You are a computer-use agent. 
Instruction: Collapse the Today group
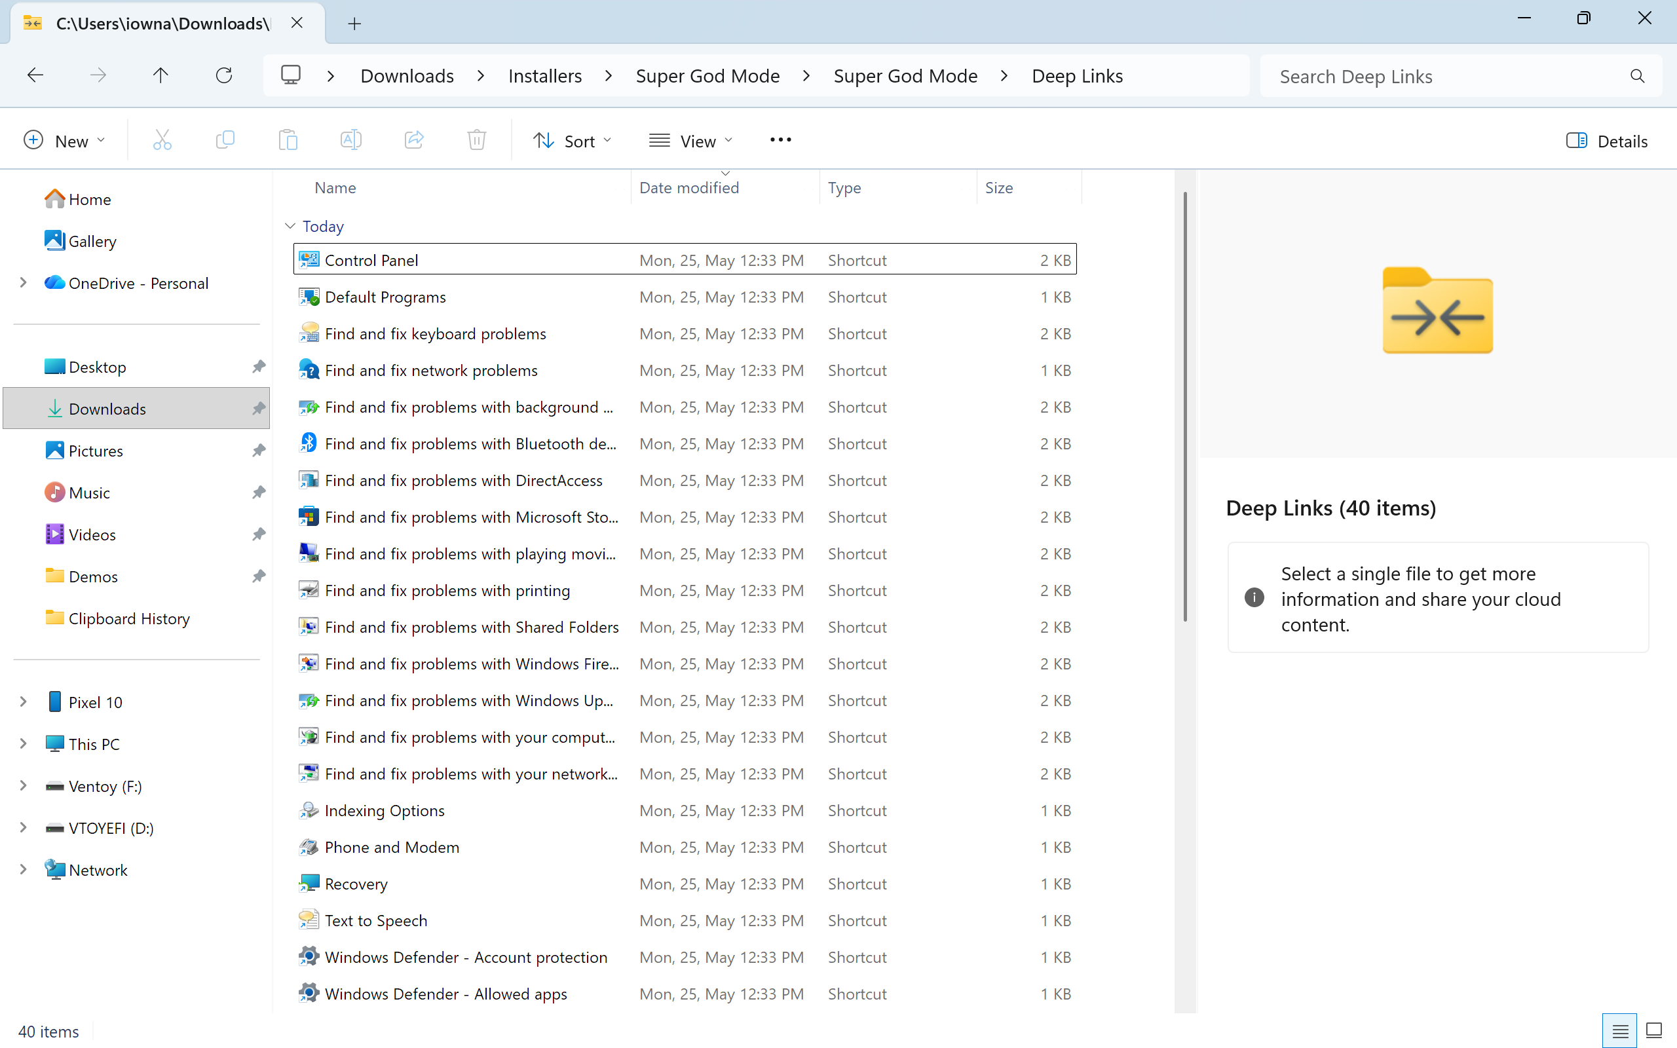click(290, 226)
